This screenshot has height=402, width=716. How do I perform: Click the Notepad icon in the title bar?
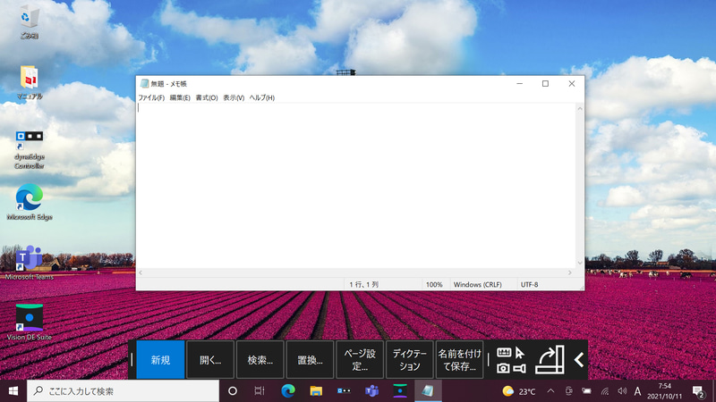(x=144, y=83)
